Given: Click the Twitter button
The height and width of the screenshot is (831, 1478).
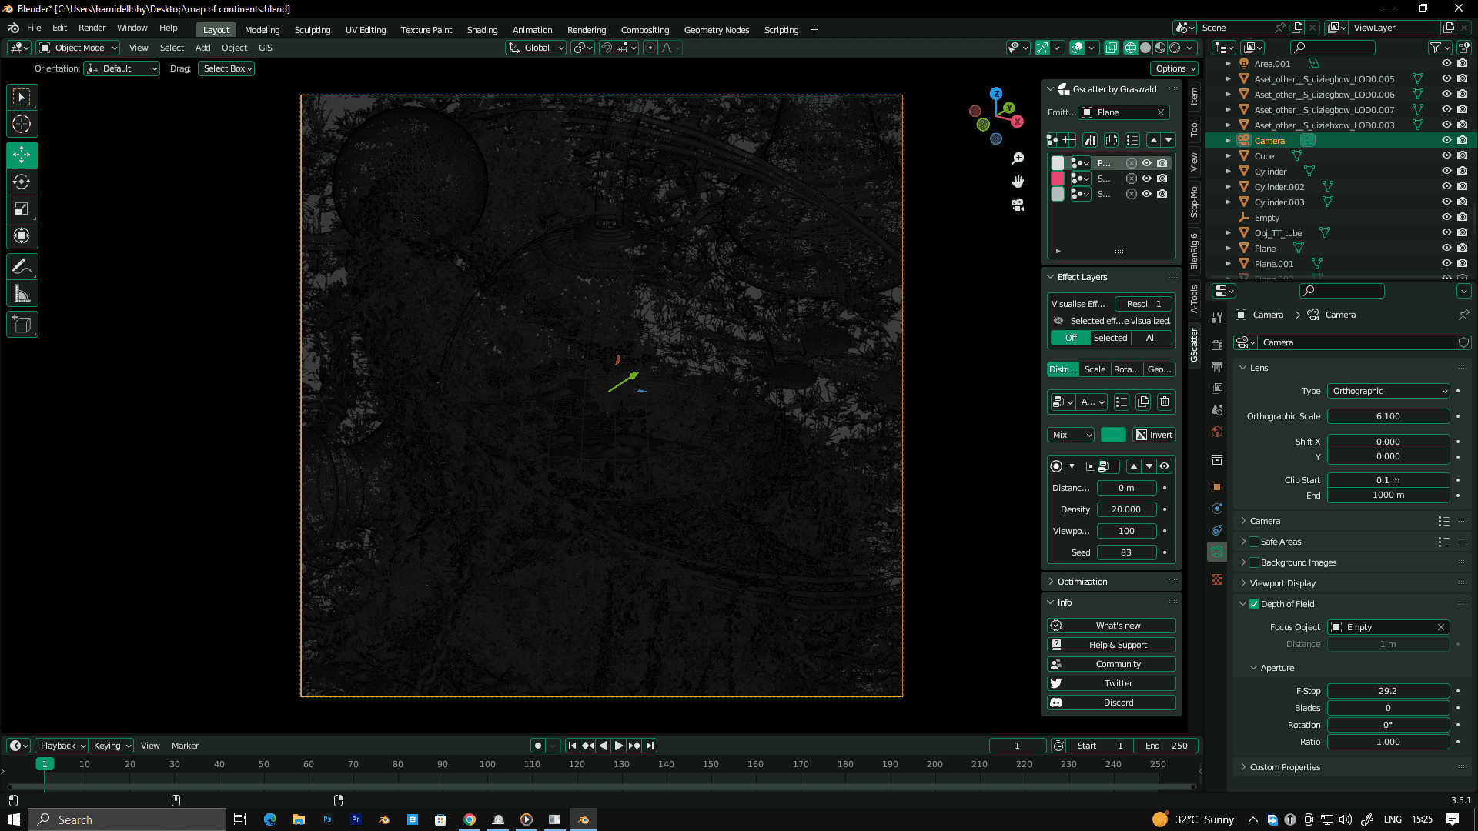Looking at the screenshot, I should pyautogui.click(x=1111, y=683).
